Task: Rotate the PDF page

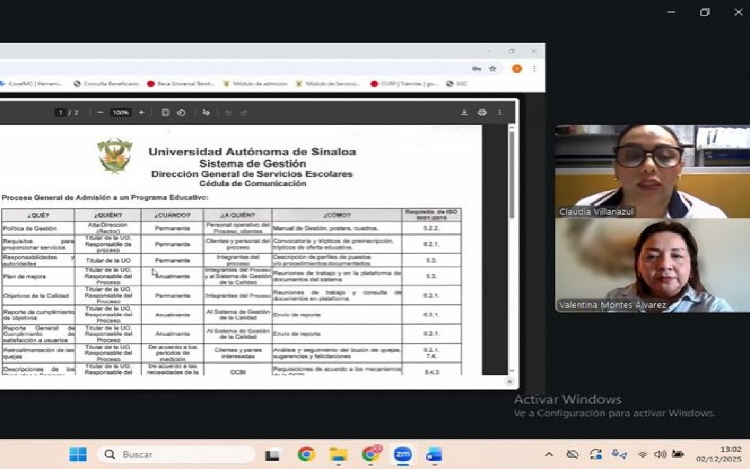Action: point(182,112)
